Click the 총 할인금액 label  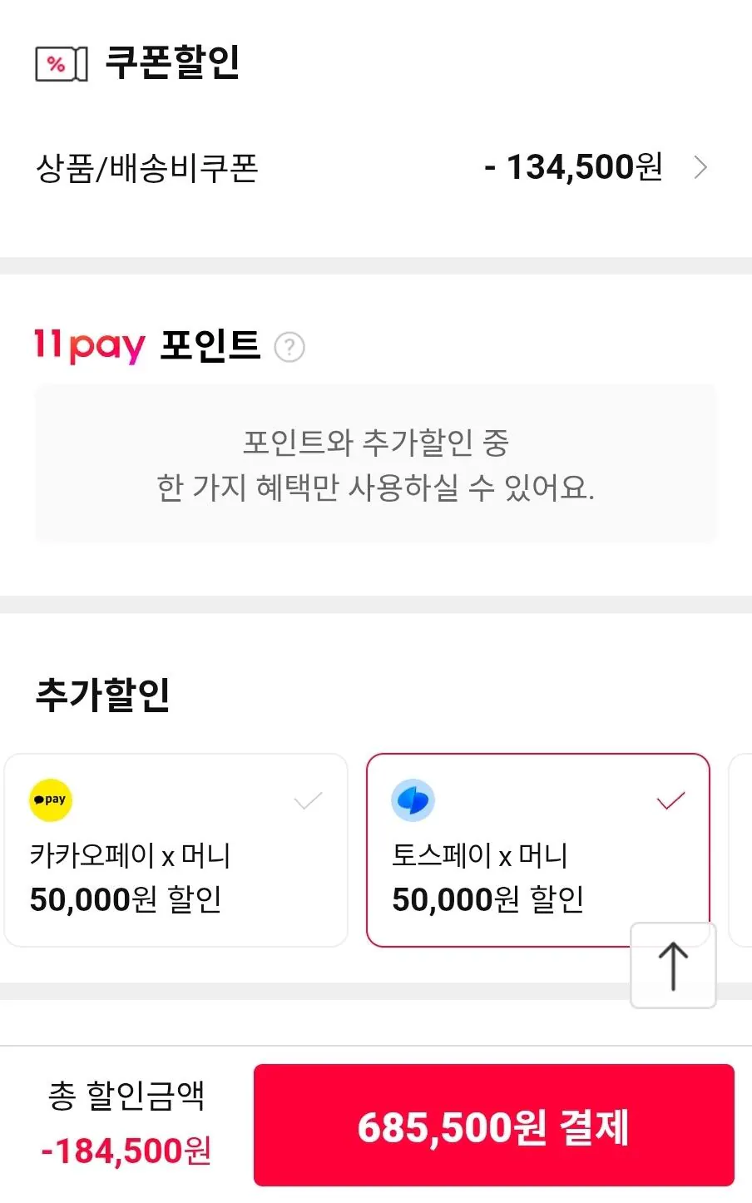(x=126, y=1096)
